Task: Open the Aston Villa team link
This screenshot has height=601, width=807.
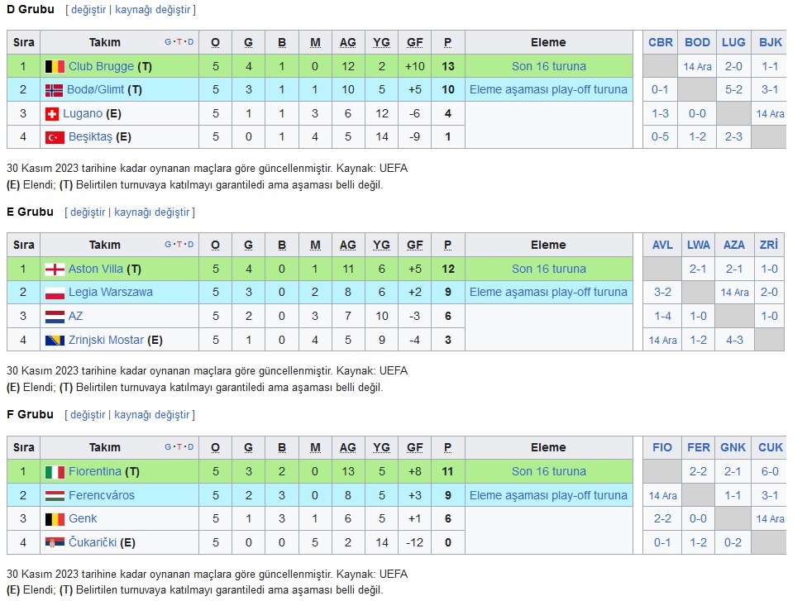Action: pos(96,269)
